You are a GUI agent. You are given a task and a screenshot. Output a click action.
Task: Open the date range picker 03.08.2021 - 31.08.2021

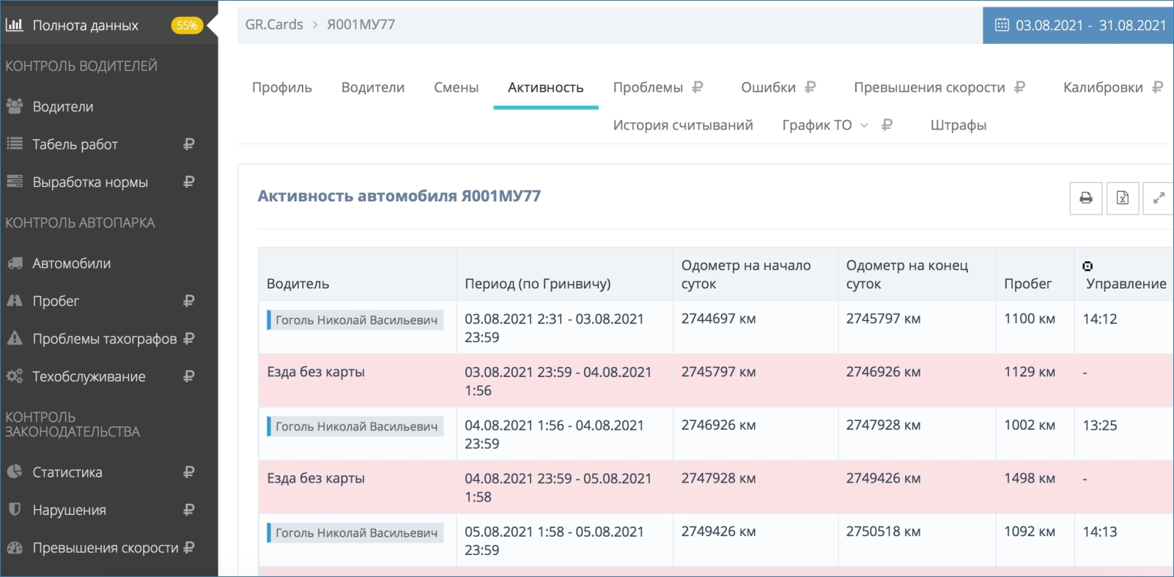pyautogui.click(x=1078, y=26)
